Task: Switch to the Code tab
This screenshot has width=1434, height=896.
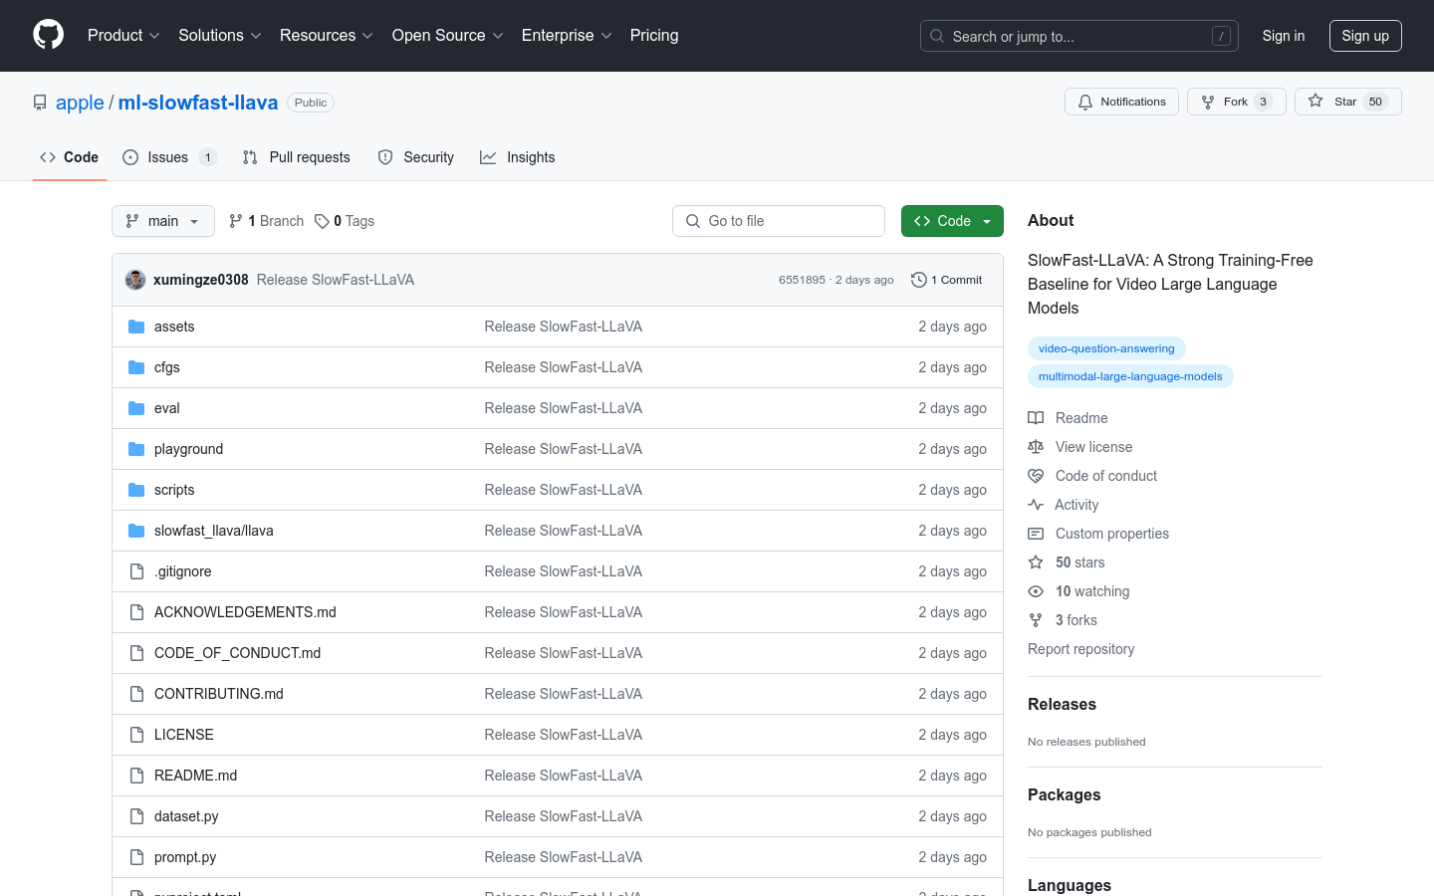Action: coord(70,157)
